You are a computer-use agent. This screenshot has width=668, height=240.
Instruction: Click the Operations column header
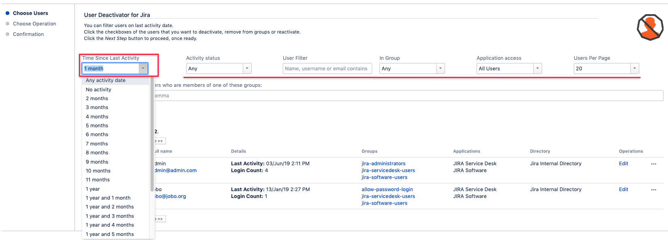tap(631, 152)
